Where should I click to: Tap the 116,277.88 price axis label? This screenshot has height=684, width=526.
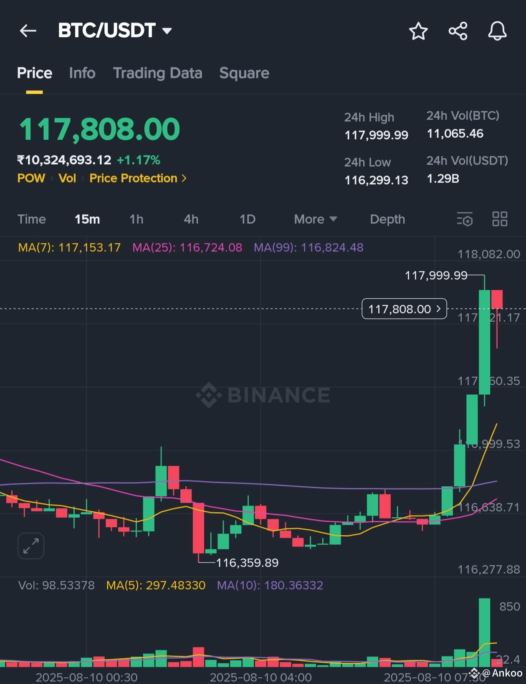tap(489, 569)
